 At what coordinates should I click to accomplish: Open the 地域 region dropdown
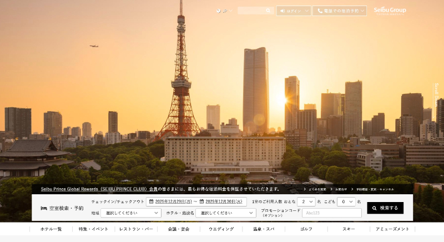131,213
